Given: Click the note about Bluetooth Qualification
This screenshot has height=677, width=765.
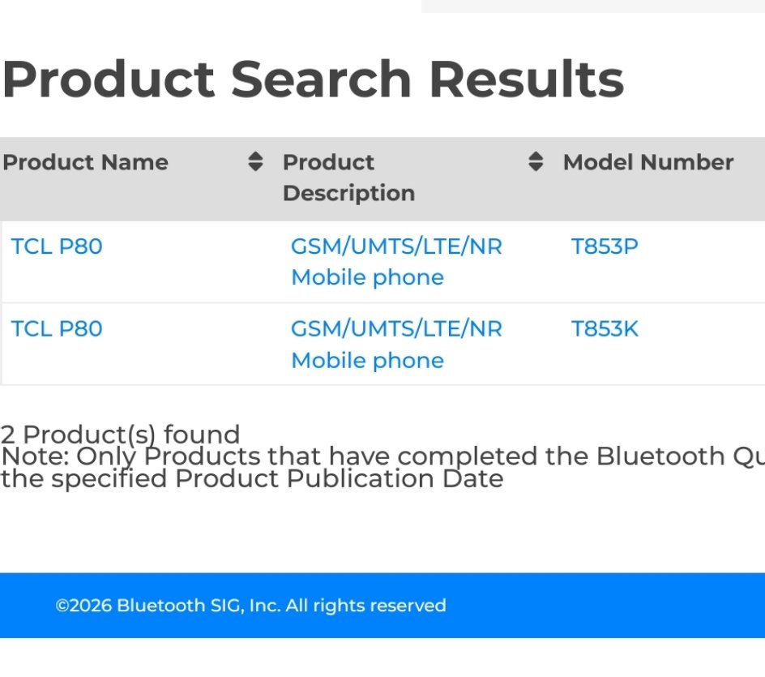Looking at the screenshot, I should point(382,456).
